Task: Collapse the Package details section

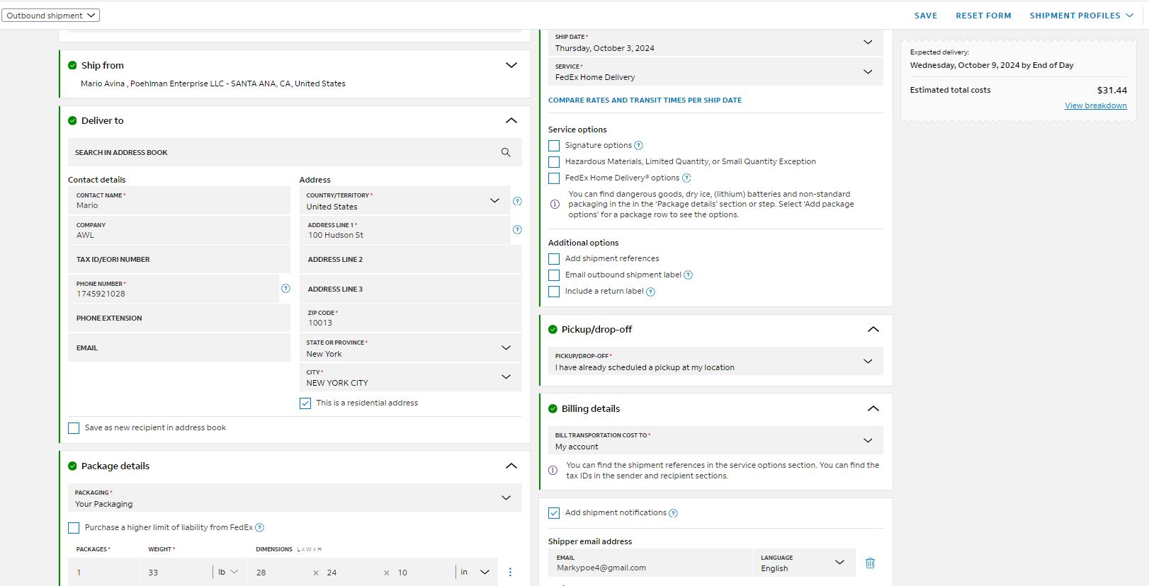Action: tap(511, 466)
